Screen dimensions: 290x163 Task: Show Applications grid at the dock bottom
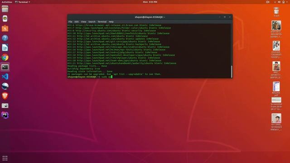click(x=5, y=158)
